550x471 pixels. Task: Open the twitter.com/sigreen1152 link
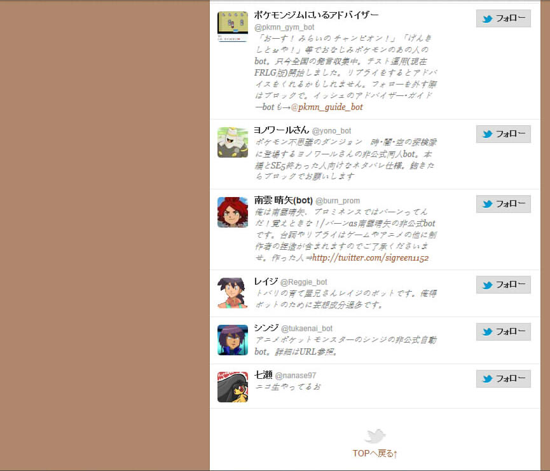[x=371, y=258]
